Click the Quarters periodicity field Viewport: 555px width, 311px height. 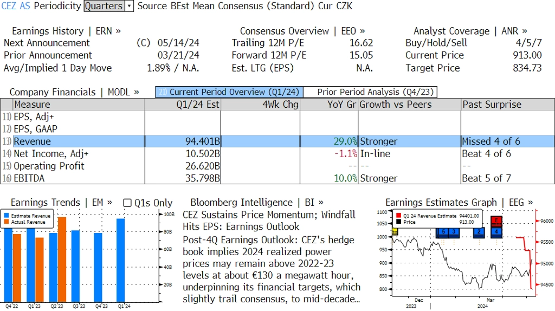tap(104, 6)
